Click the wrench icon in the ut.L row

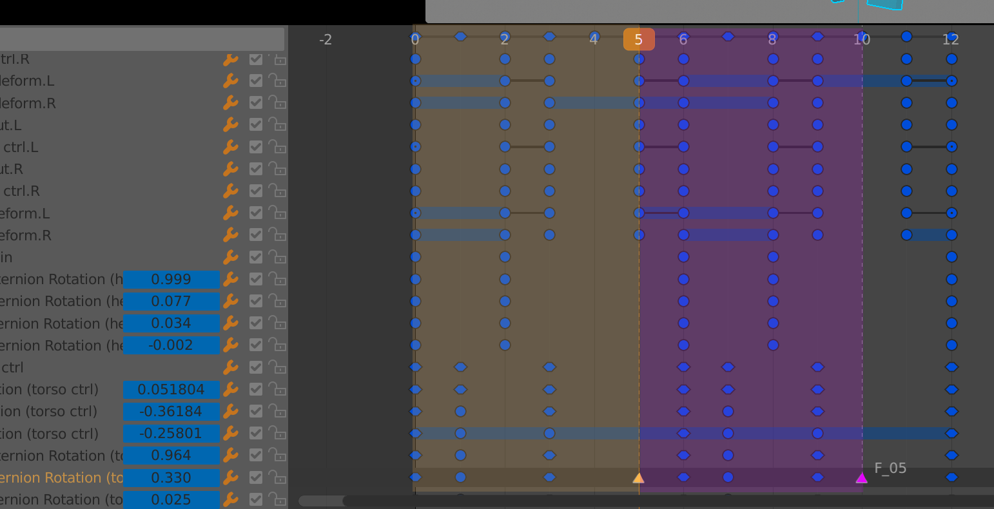(x=230, y=125)
